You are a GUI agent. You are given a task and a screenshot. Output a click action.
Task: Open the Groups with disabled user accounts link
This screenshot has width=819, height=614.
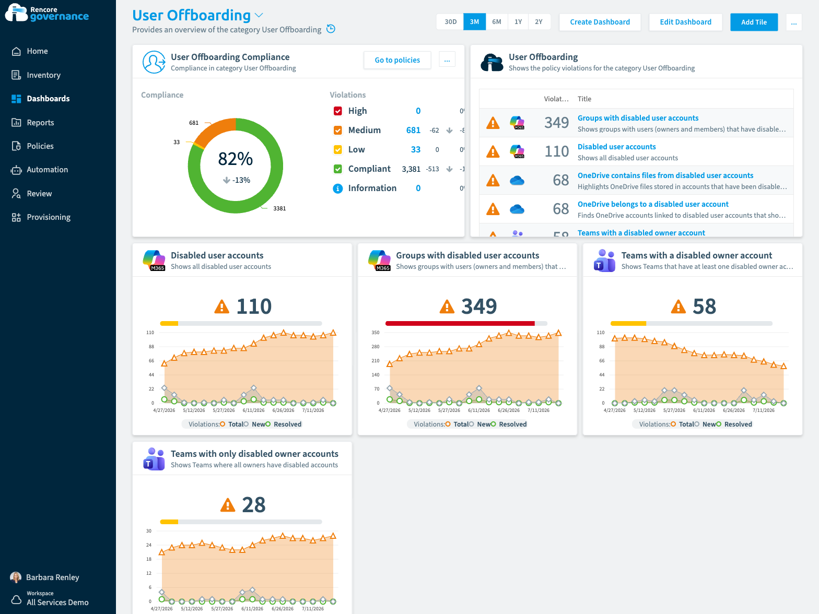pos(638,119)
